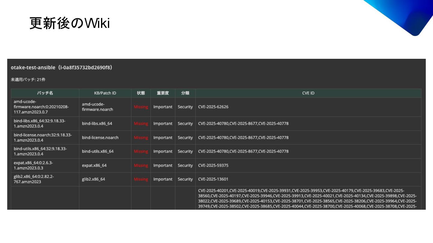Click Important in the glib2 row
The image size is (433, 243).
pyautogui.click(x=163, y=179)
